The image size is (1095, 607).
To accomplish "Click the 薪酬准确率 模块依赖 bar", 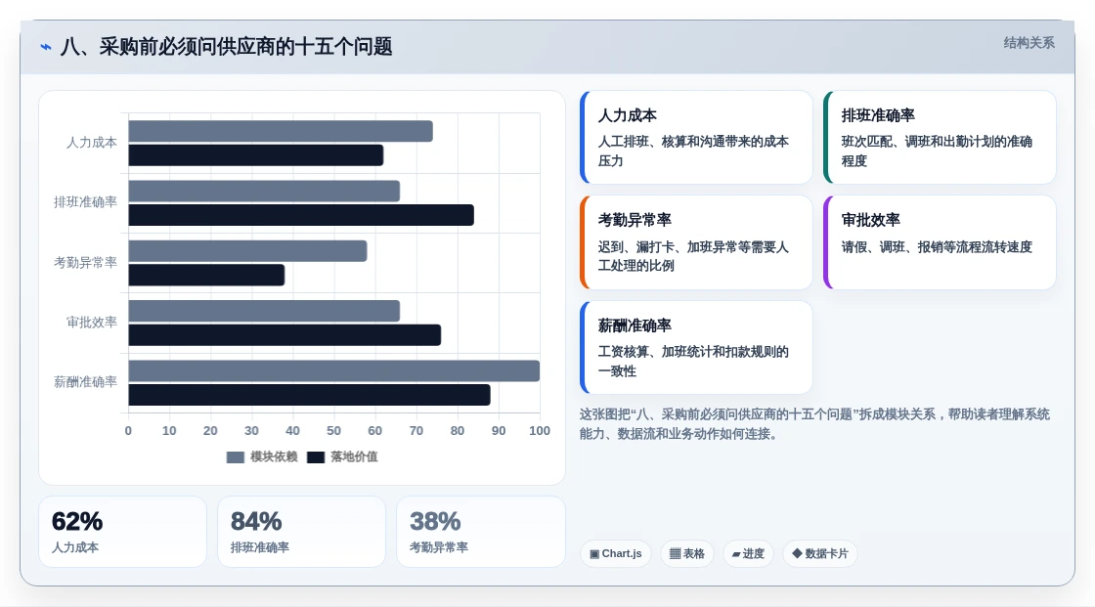I will point(333,370).
